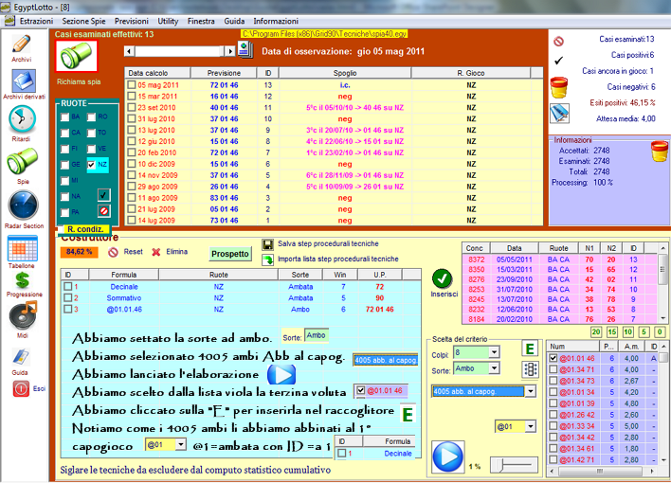671x483 pixels.
Task: Start the elaboration with the blue play button
Action: point(448,456)
